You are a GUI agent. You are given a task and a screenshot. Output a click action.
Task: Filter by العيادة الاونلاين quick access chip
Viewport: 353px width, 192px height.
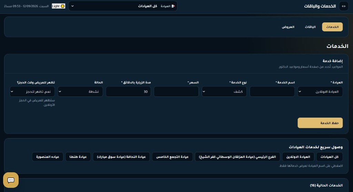point(298,156)
